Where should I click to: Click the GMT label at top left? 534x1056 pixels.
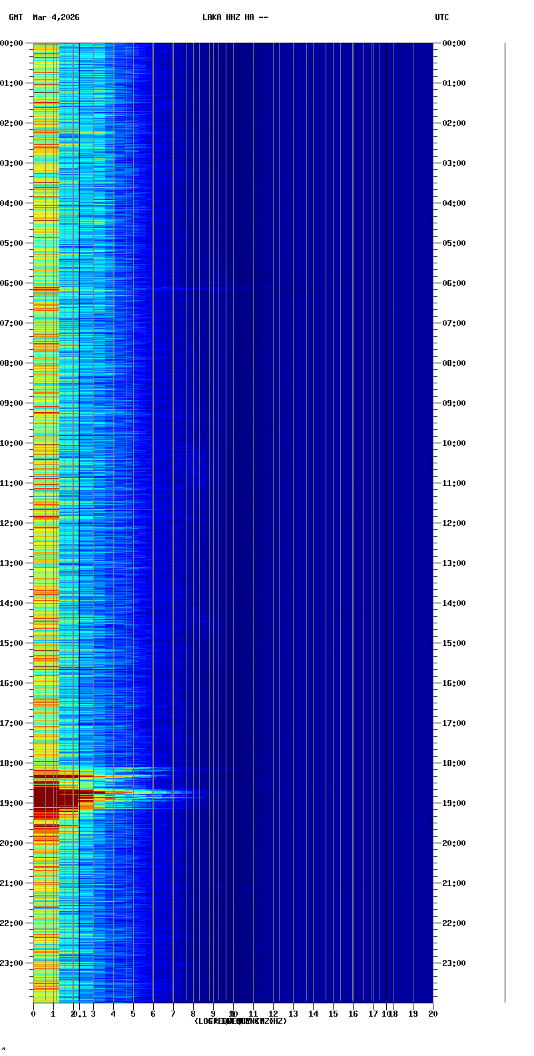pyautogui.click(x=15, y=17)
